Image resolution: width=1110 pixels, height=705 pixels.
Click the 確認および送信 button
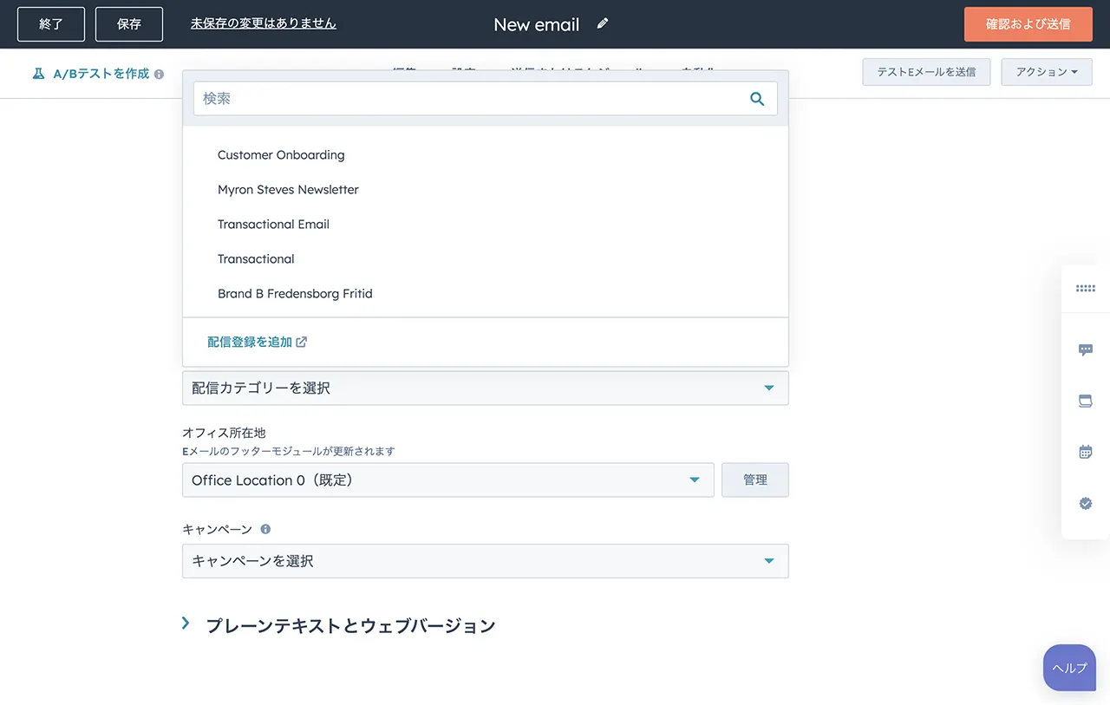click(x=1028, y=24)
